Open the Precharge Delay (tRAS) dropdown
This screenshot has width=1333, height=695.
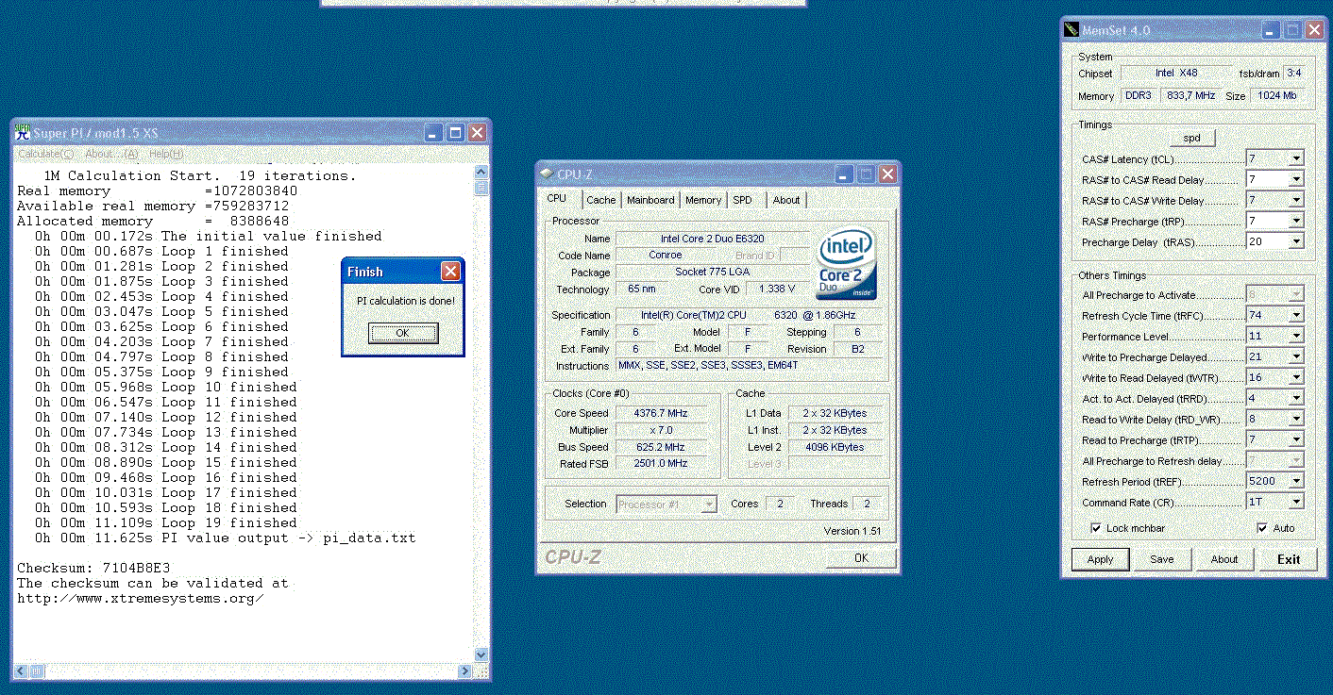coord(1296,241)
